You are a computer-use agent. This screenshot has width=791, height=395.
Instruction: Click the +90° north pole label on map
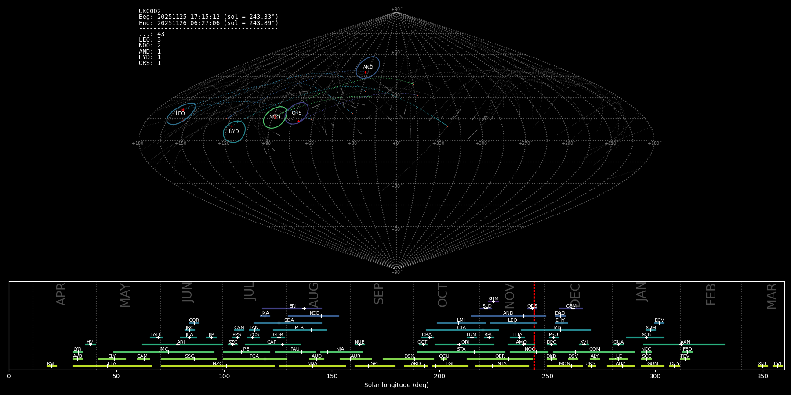tap(396, 9)
